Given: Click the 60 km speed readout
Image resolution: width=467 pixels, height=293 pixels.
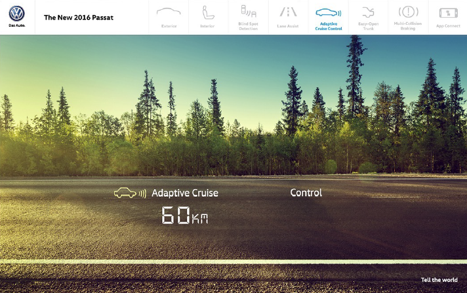Looking at the screenshot, I should click(184, 216).
